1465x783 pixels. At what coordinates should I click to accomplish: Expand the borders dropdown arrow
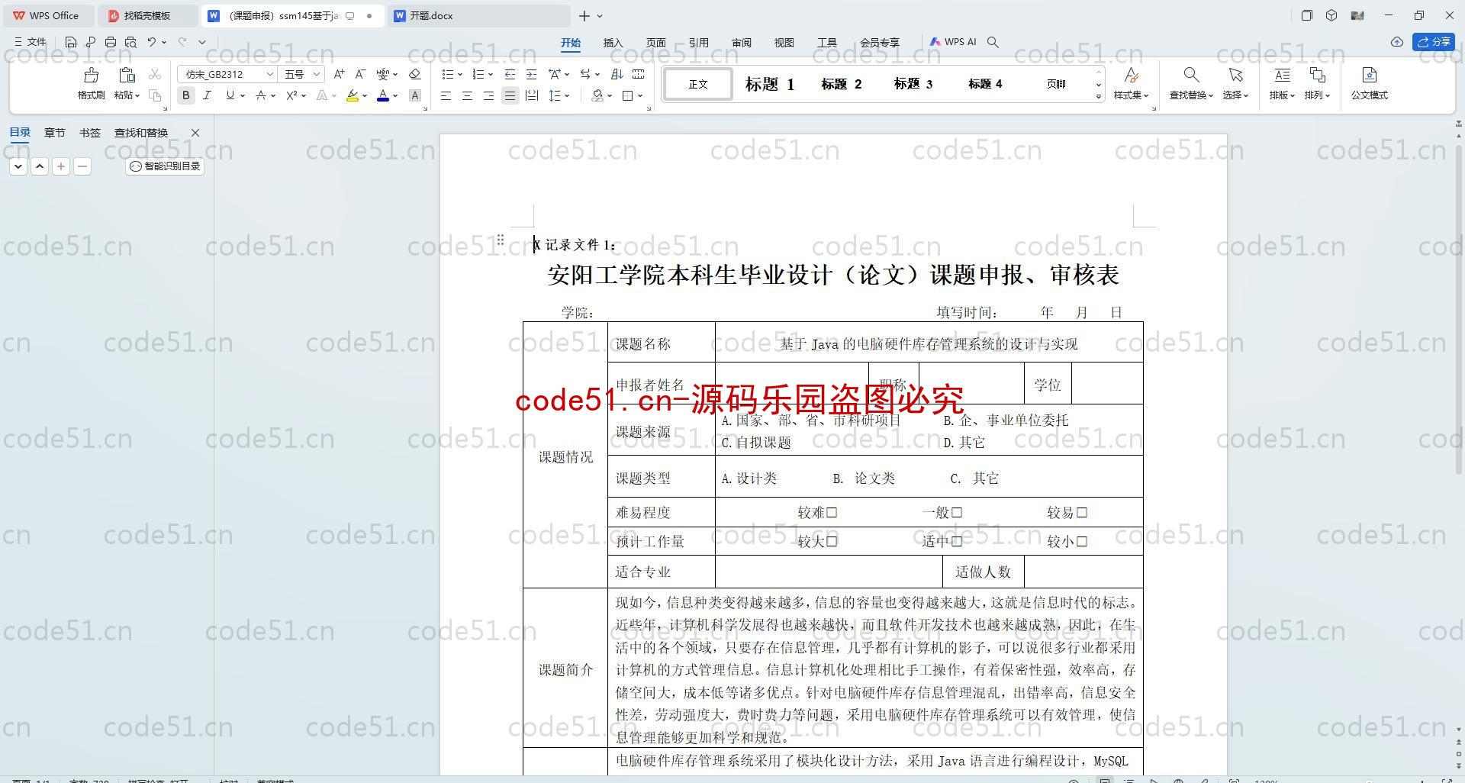pyautogui.click(x=640, y=95)
